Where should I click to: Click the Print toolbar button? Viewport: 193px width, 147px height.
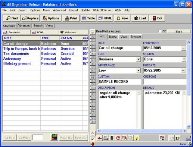(x=71, y=18)
